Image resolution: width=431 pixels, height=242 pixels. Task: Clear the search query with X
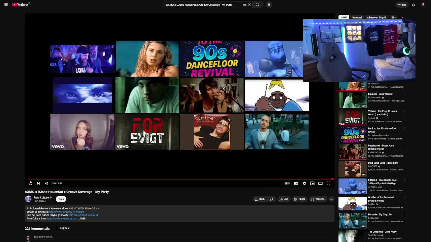tap(250, 5)
